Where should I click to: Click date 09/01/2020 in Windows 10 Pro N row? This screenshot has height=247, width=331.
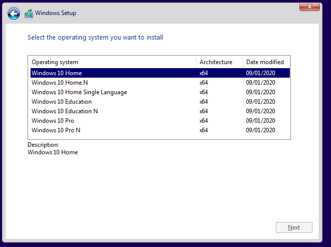pos(260,130)
